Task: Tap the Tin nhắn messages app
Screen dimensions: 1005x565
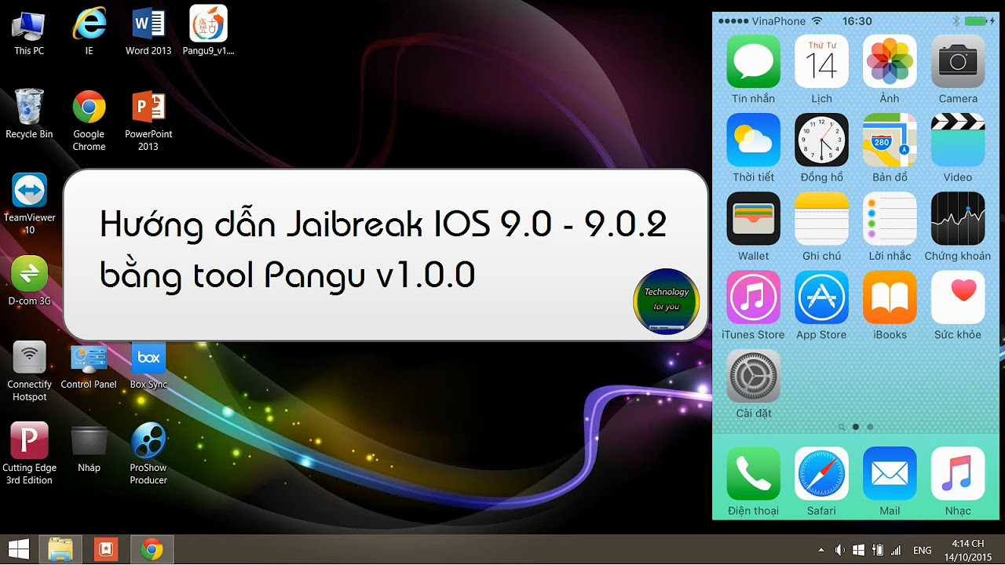Action: pos(753,61)
